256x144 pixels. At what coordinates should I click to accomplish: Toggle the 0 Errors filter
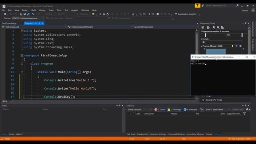[160, 110]
